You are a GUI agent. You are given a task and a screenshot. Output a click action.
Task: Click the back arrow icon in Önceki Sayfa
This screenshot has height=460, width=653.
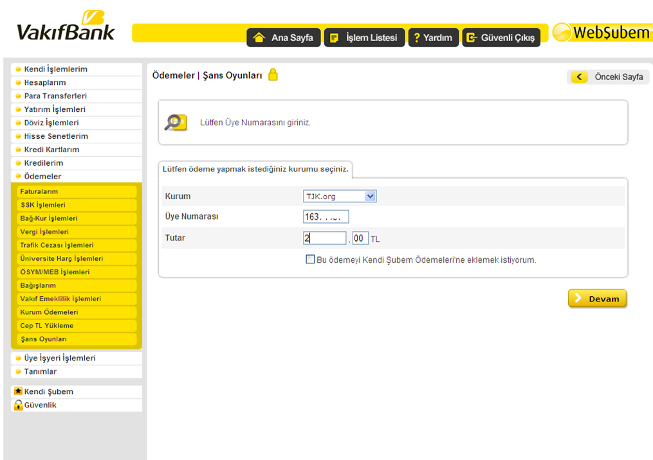click(x=579, y=76)
